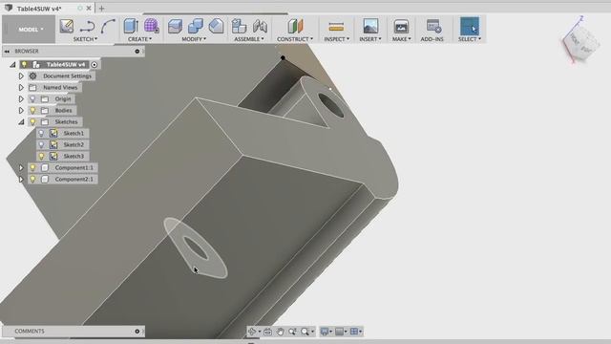This screenshot has height=344, width=611.
Task: Click the Extrude tool icon
Action: [x=131, y=26]
